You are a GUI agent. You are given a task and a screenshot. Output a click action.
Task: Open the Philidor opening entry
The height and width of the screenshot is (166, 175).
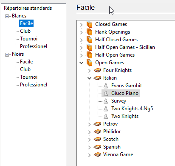point(112,132)
